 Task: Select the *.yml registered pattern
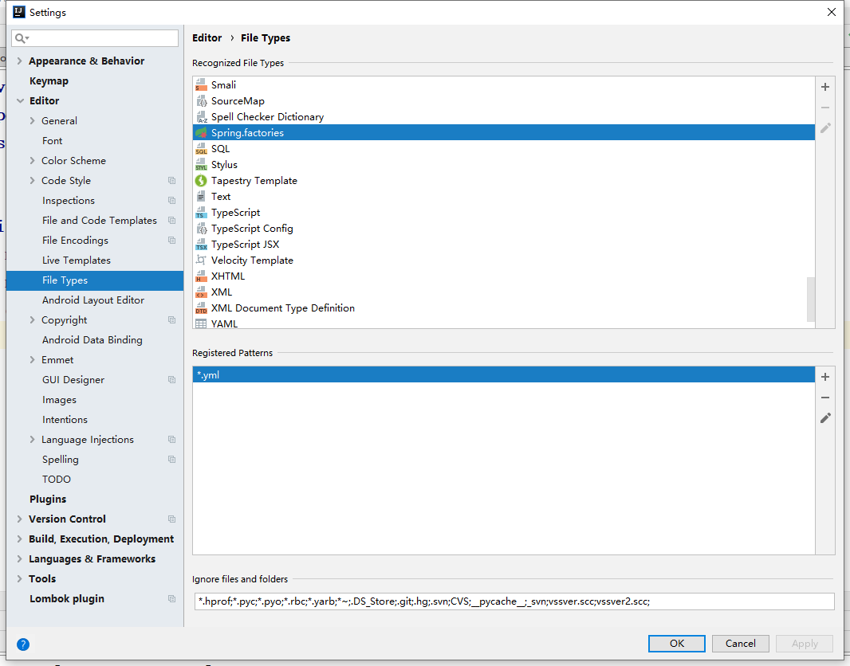click(504, 374)
